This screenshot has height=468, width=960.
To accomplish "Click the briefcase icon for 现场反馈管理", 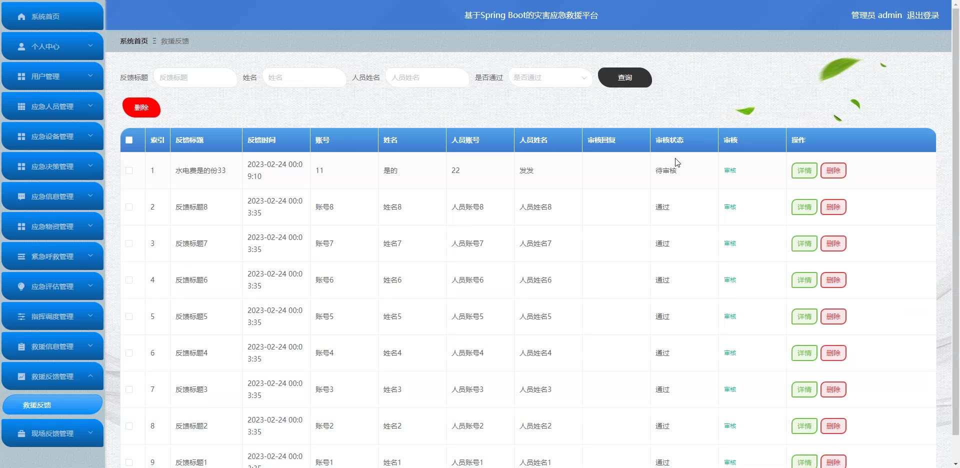I will click(21, 433).
